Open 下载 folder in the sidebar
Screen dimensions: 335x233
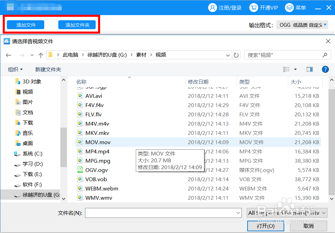[x=24, y=123]
